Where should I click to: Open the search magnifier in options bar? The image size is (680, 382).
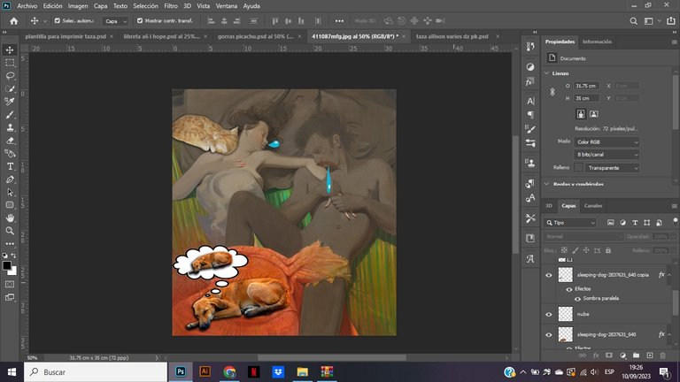[x=634, y=21]
